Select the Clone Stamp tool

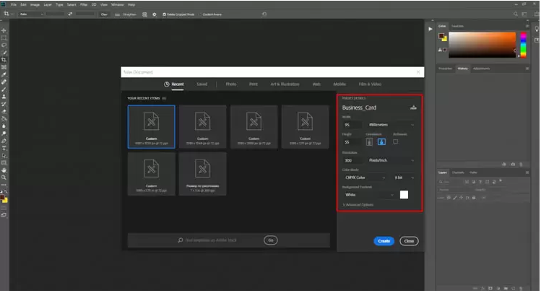point(4,97)
